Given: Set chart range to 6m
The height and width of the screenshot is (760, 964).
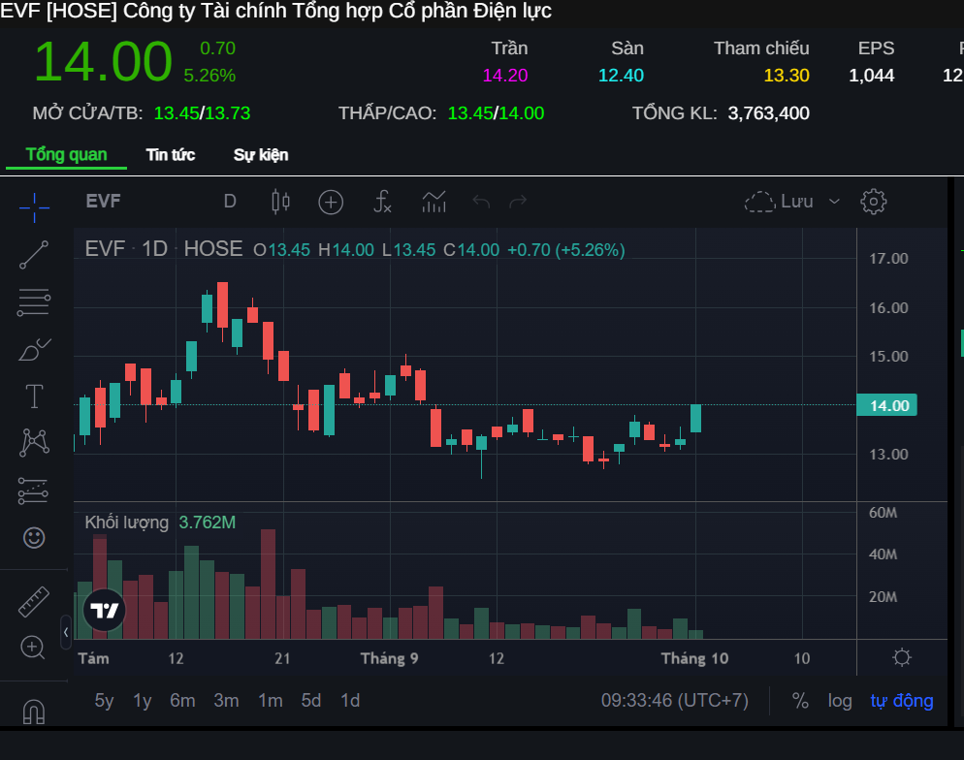Looking at the screenshot, I should click(x=182, y=701).
